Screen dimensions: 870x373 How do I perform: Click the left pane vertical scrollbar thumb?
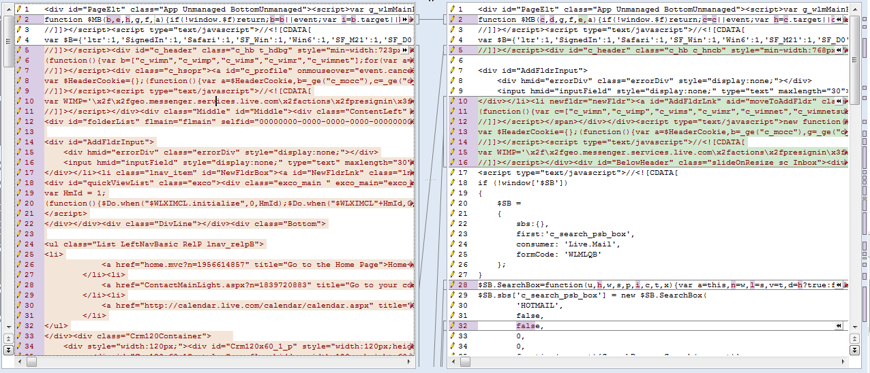pos(7,41)
